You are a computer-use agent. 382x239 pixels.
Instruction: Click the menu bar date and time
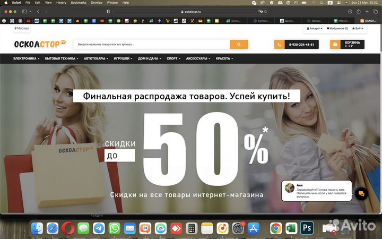pos(364,3)
